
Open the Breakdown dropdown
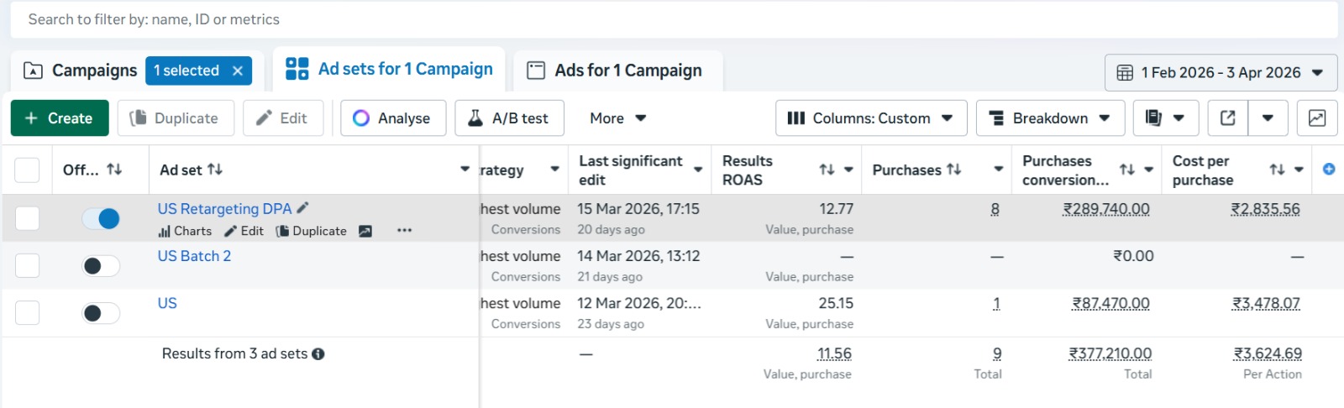tap(1049, 118)
